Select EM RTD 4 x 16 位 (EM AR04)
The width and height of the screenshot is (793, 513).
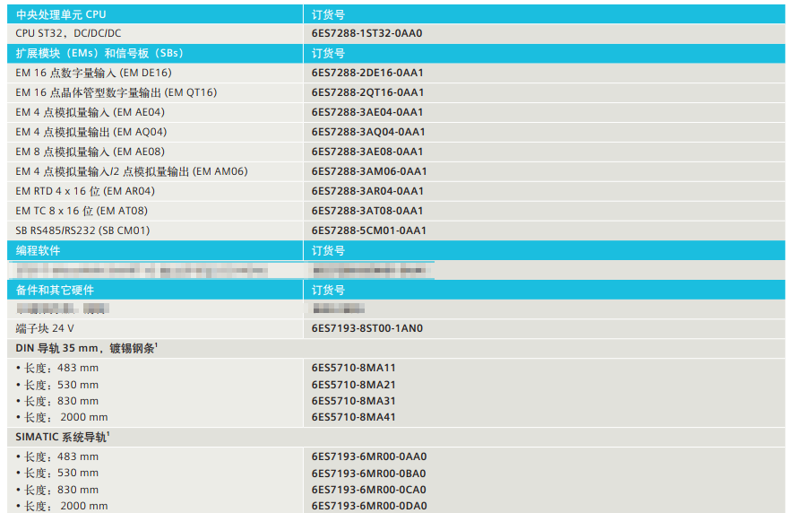(85, 191)
